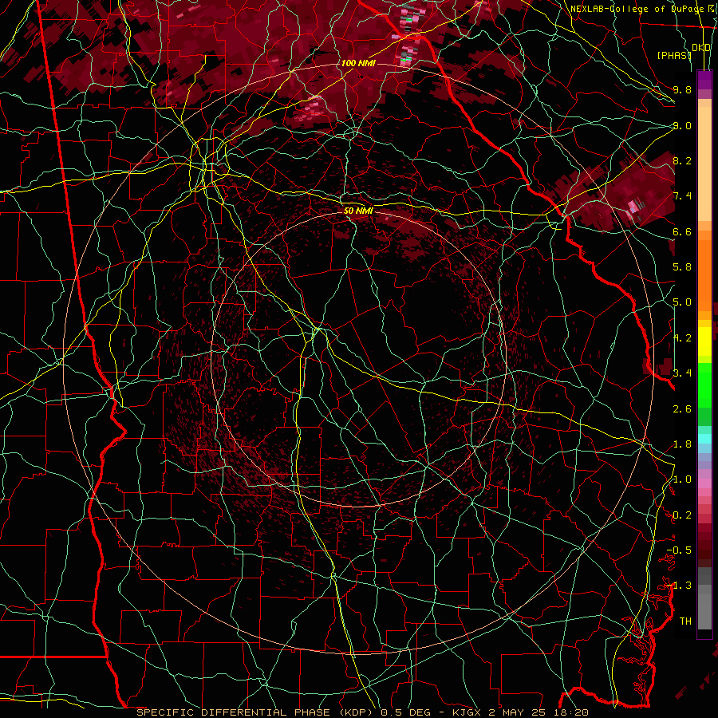Click the 4.2 legend value
718x718 pixels.
(x=682, y=338)
